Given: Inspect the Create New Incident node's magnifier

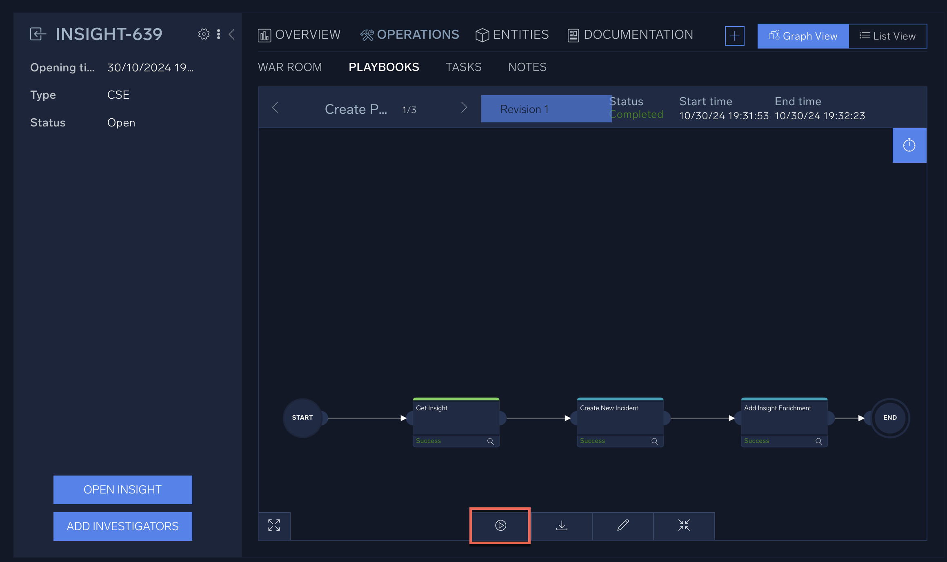Looking at the screenshot, I should point(655,441).
